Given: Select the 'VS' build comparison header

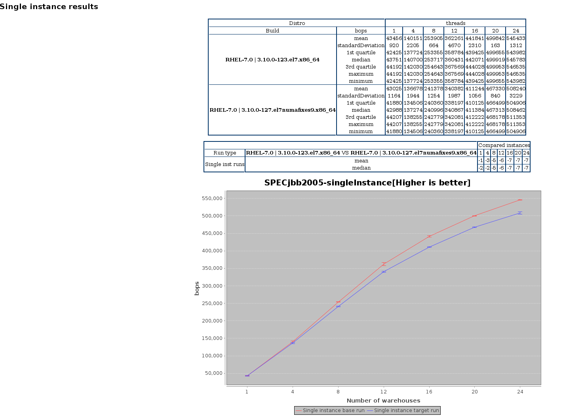Looking at the screenshot, I should [361, 153].
